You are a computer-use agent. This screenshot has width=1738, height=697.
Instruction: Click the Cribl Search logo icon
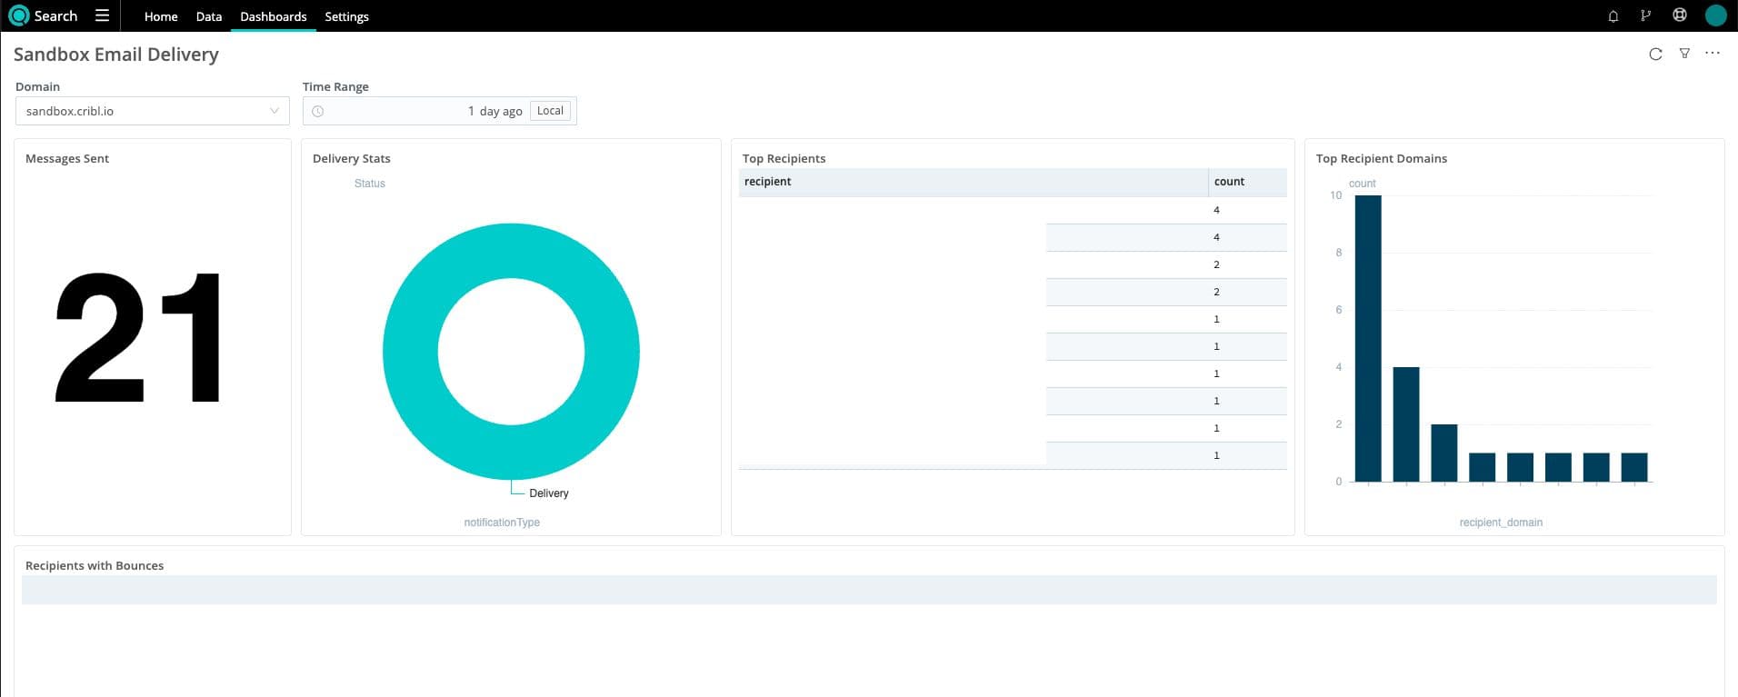click(18, 16)
